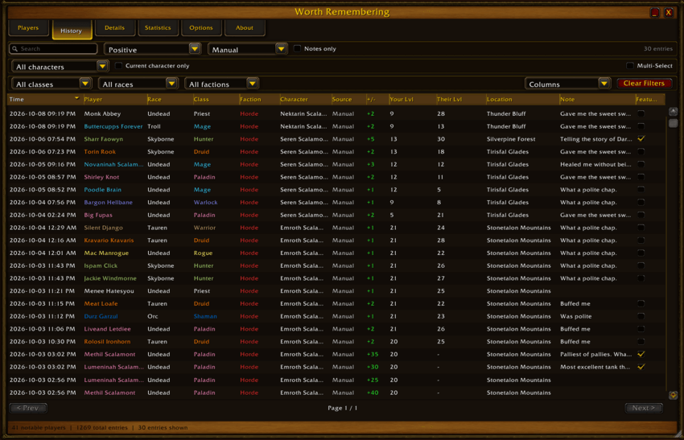This screenshot has width=684, height=440.
Task: Enable the Notes only checkbox
Action: click(x=298, y=49)
